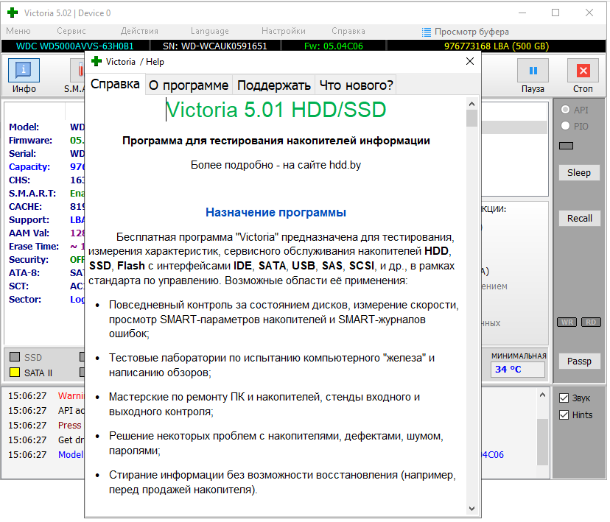The image size is (610, 522).
Task: Click the Recall button
Action: tap(579, 219)
